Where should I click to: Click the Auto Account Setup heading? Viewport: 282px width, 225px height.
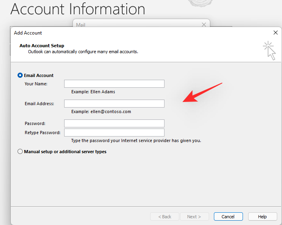pyautogui.click(x=42, y=46)
